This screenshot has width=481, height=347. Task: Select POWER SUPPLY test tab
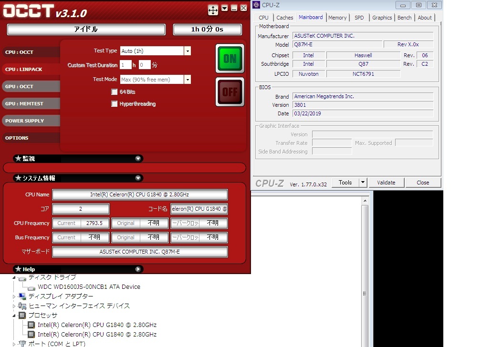click(x=31, y=121)
